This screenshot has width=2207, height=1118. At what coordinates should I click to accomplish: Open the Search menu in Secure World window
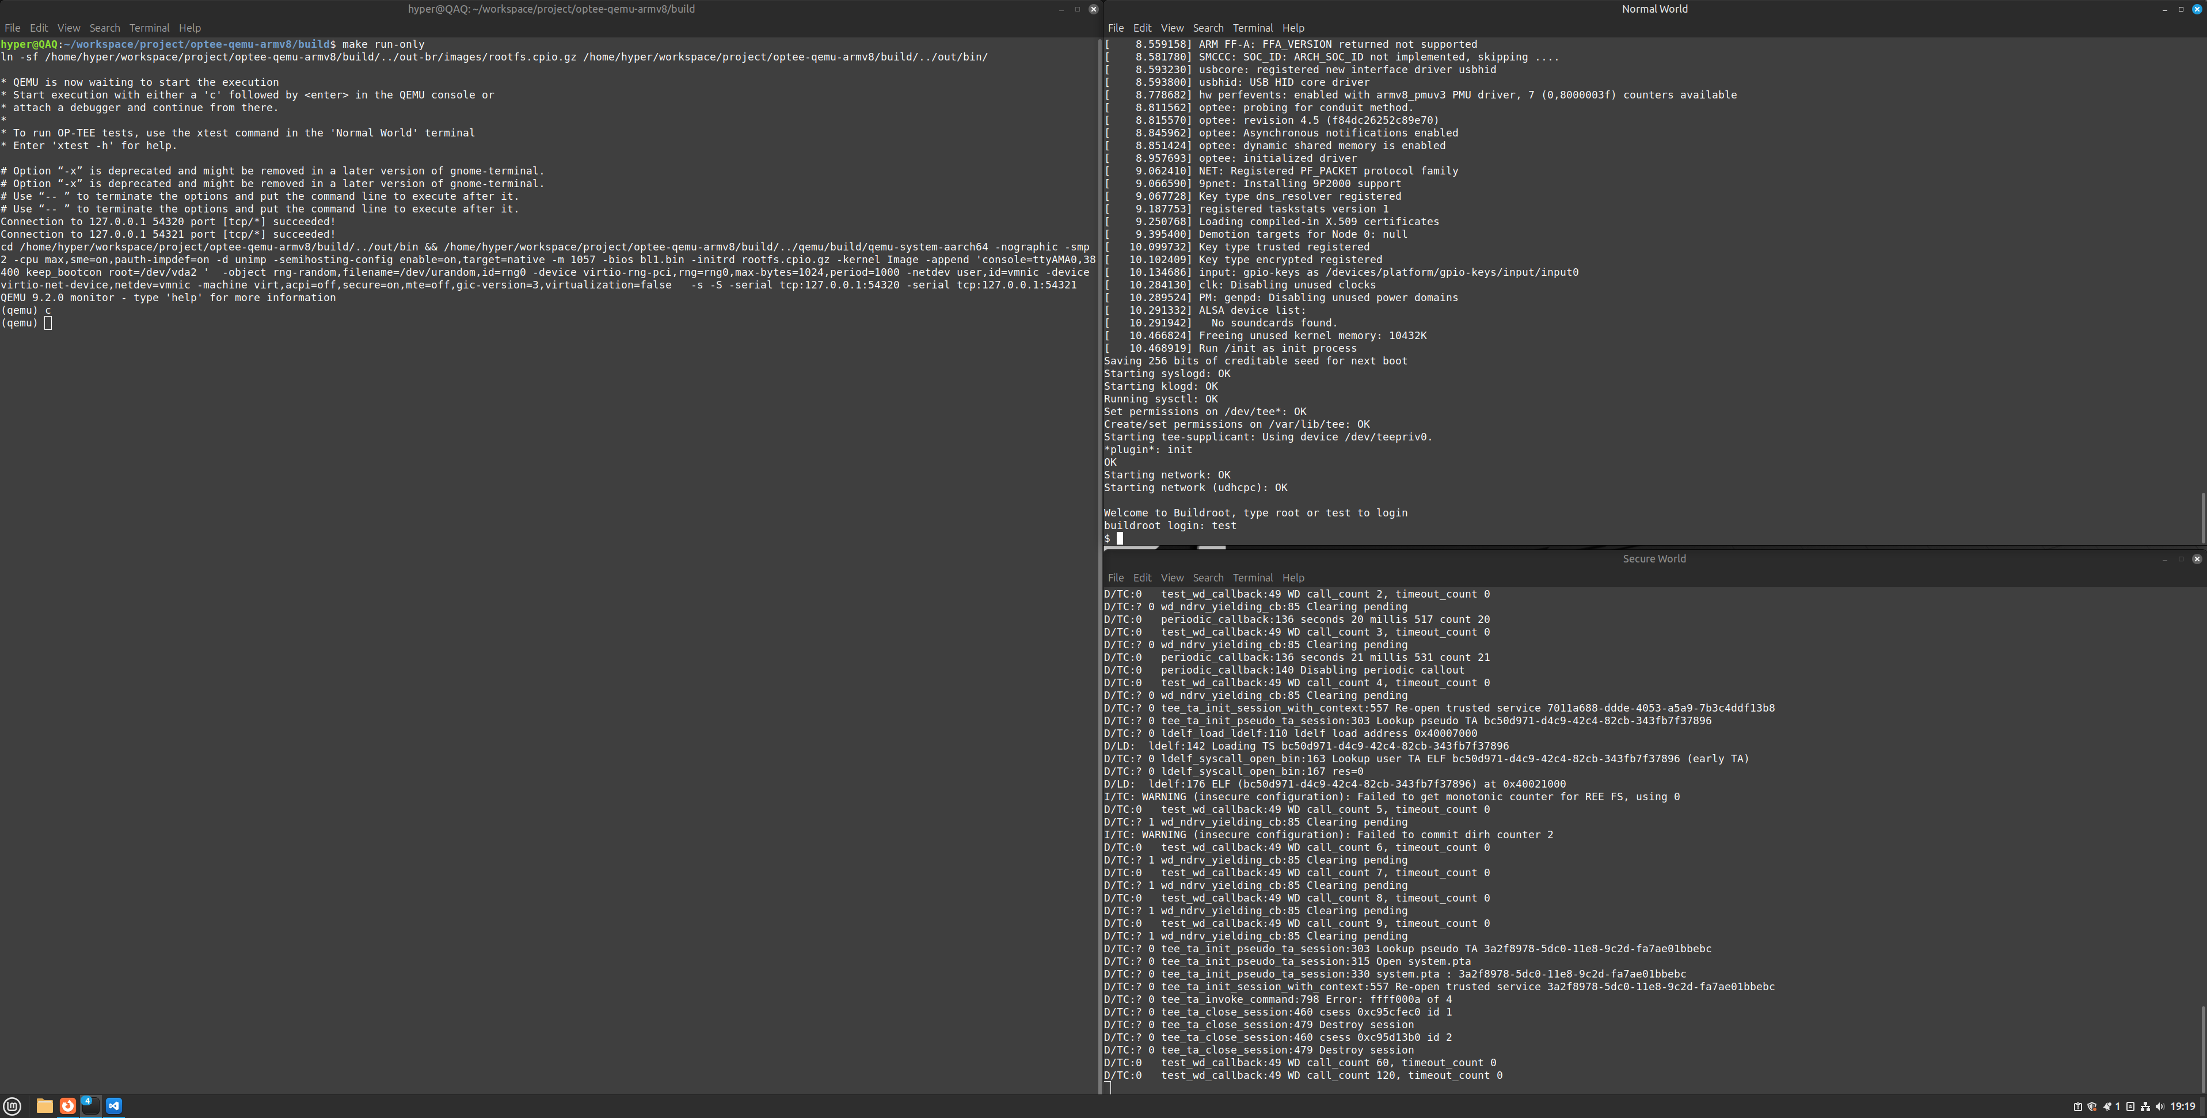coord(1208,577)
